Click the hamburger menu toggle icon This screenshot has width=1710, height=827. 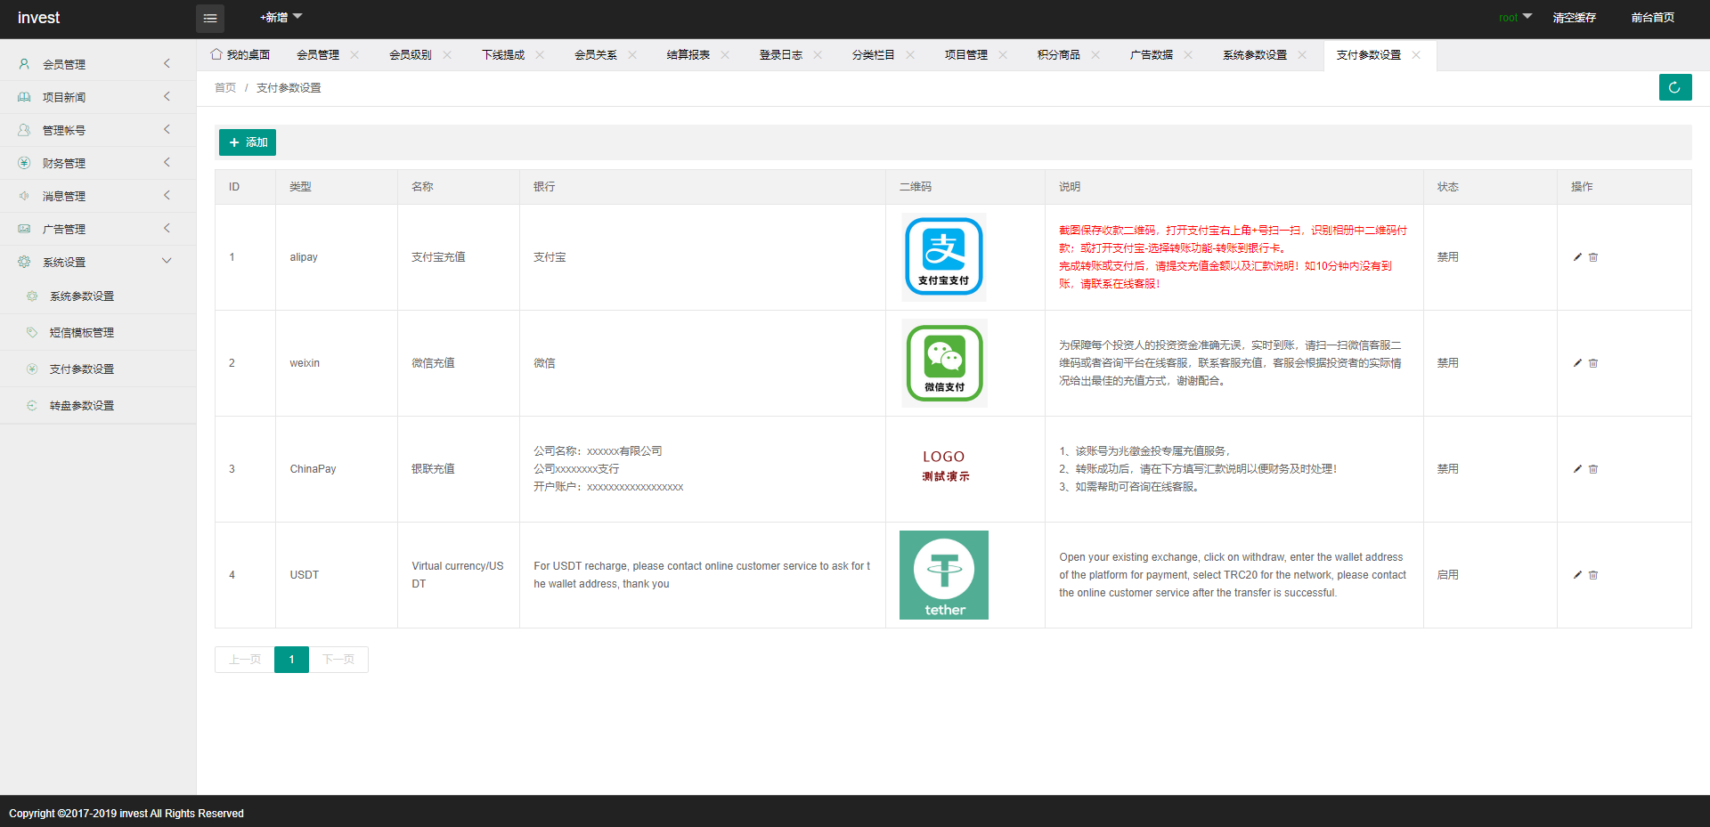point(210,18)
